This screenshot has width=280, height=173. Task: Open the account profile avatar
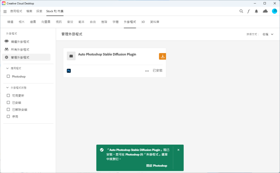coord(275,11)
